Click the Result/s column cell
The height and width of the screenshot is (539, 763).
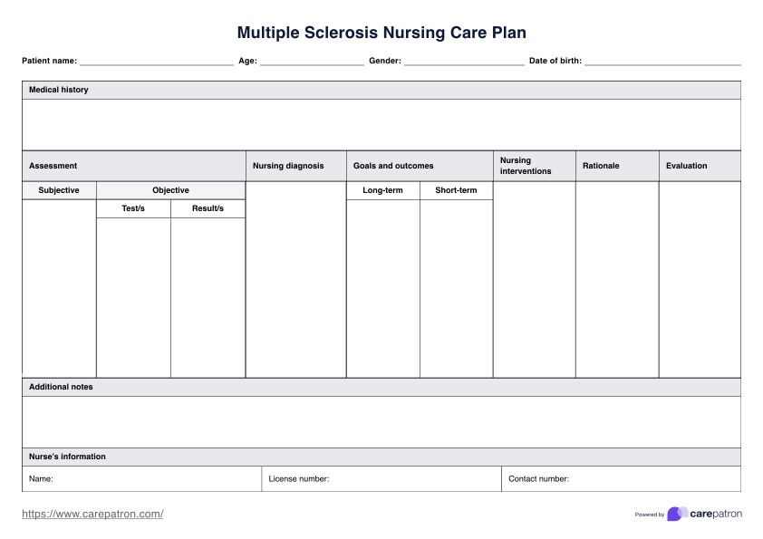208,296
